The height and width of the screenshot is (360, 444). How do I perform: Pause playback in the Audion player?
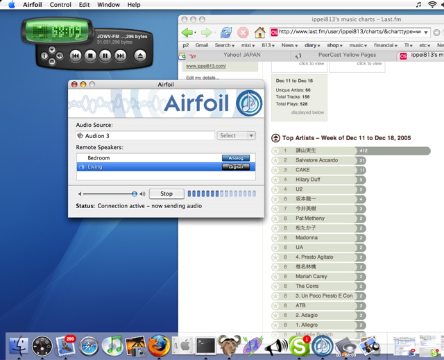click(x=105, y=55)
